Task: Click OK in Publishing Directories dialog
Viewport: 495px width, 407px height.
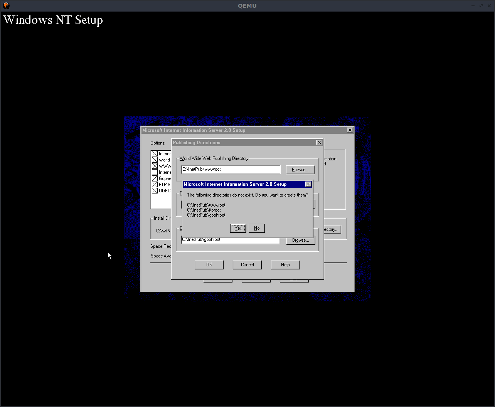Action: click(x=209, y=265)
